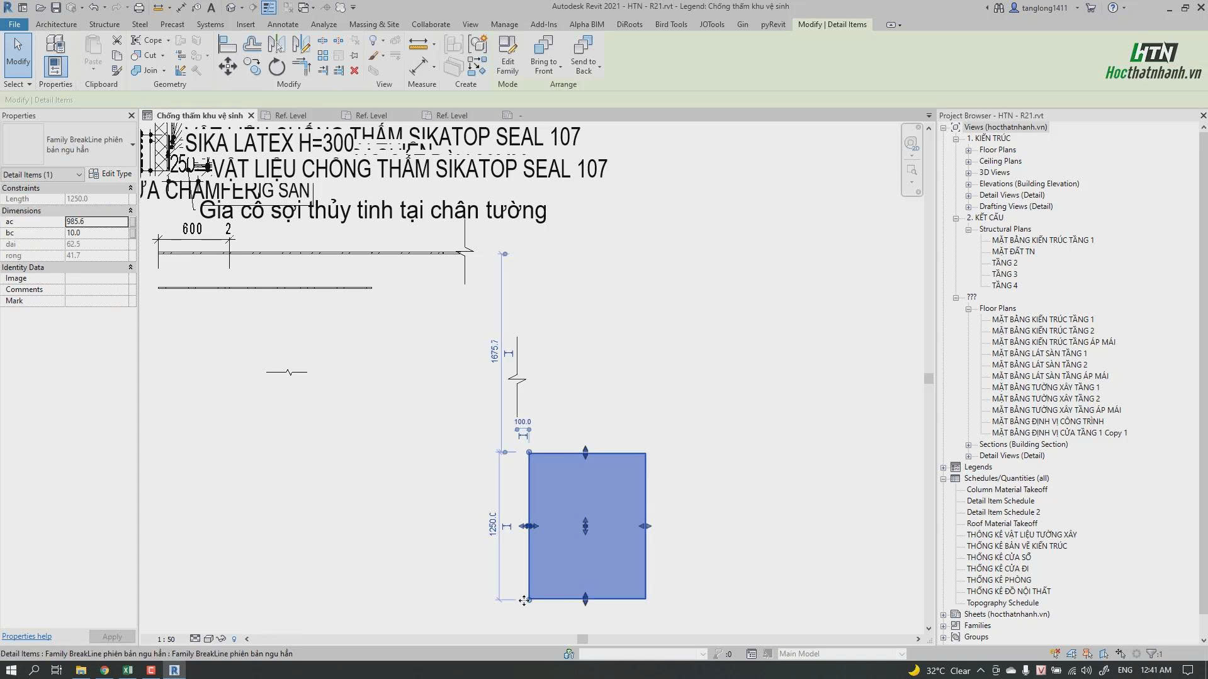Image resolution: width=1208 pixels, height=679 pixels.
Task: Open Google Chrome from the taskbar
Action: point(104,670)
